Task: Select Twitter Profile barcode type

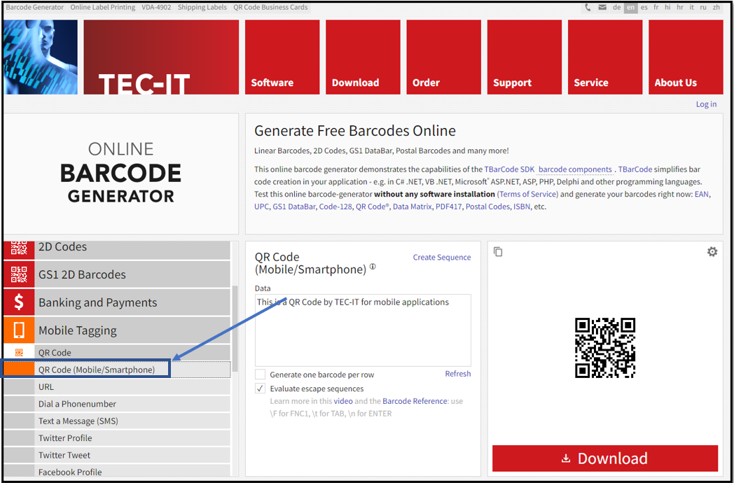Action: pyautogui.click(x=117, y=438)
